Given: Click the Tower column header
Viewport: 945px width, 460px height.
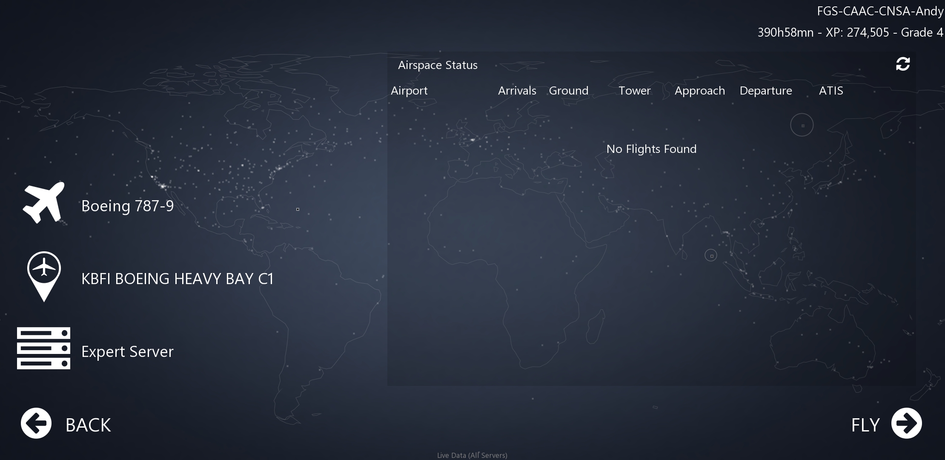Looking at the screenshot, I should 634,91.
